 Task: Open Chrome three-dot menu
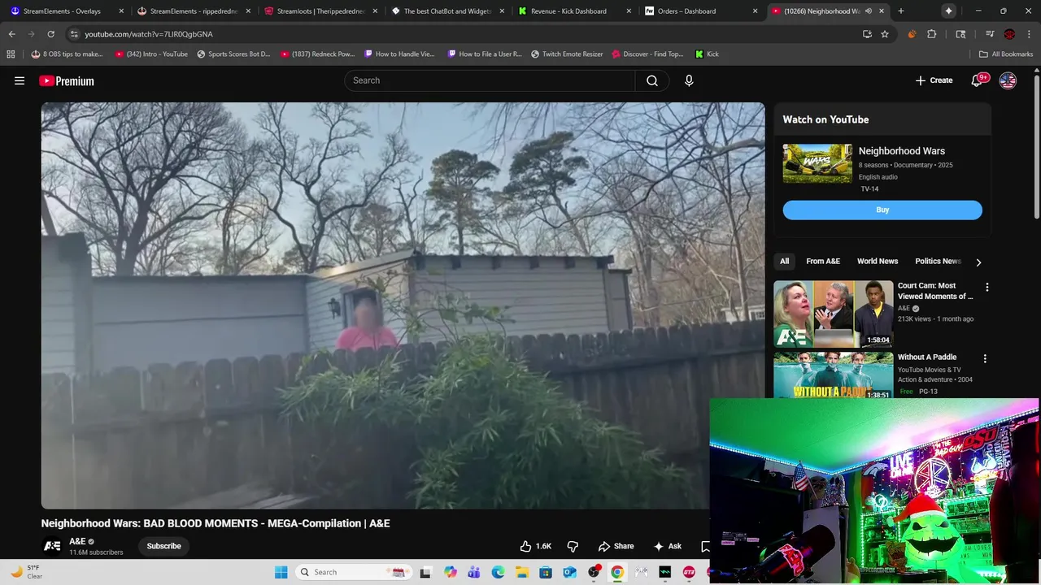[1029, 34]
